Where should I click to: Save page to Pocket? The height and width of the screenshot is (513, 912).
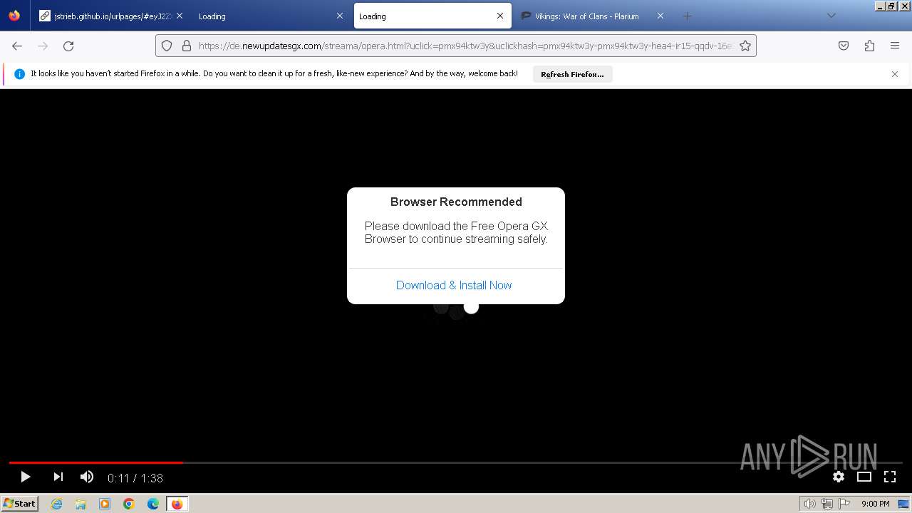pos(844,46)
